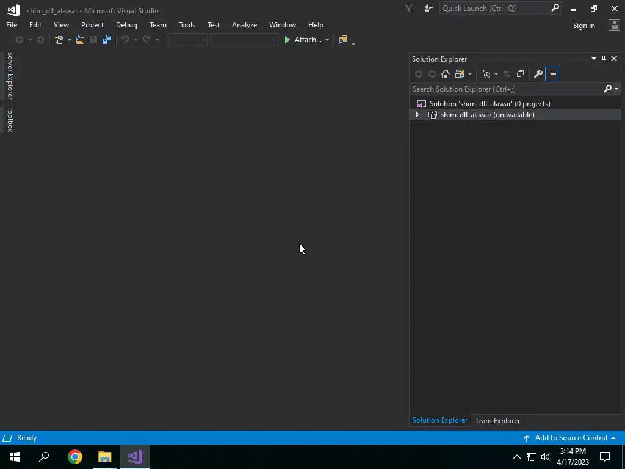Image resolution: width=625 pixels, height=469 pixels.
Task: Open Pending Changes Filter dropdown arrow
Action: tap(496, 74)
